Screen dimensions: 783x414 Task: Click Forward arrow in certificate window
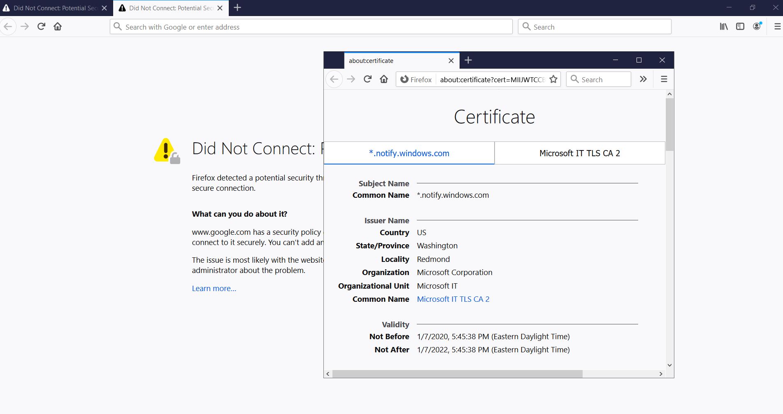351,79
